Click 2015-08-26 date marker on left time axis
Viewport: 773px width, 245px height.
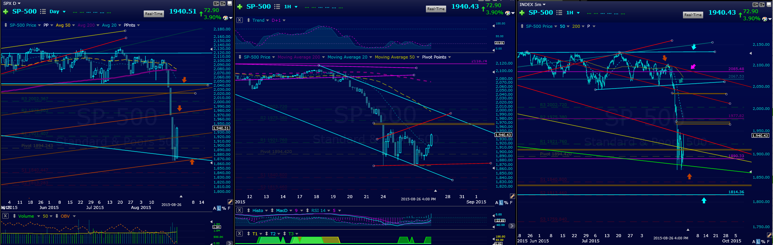pyautogui.click(x=171, y=205)
